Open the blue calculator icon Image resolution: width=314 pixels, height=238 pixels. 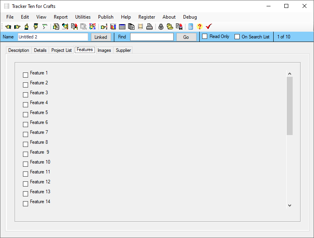coord(191,27)
